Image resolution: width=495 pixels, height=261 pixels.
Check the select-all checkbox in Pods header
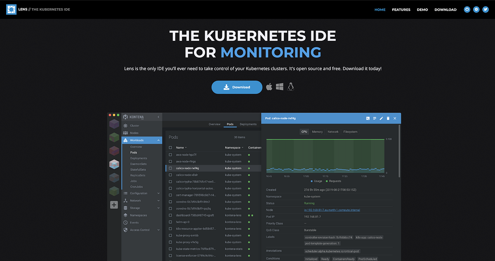tap(170, 147)
